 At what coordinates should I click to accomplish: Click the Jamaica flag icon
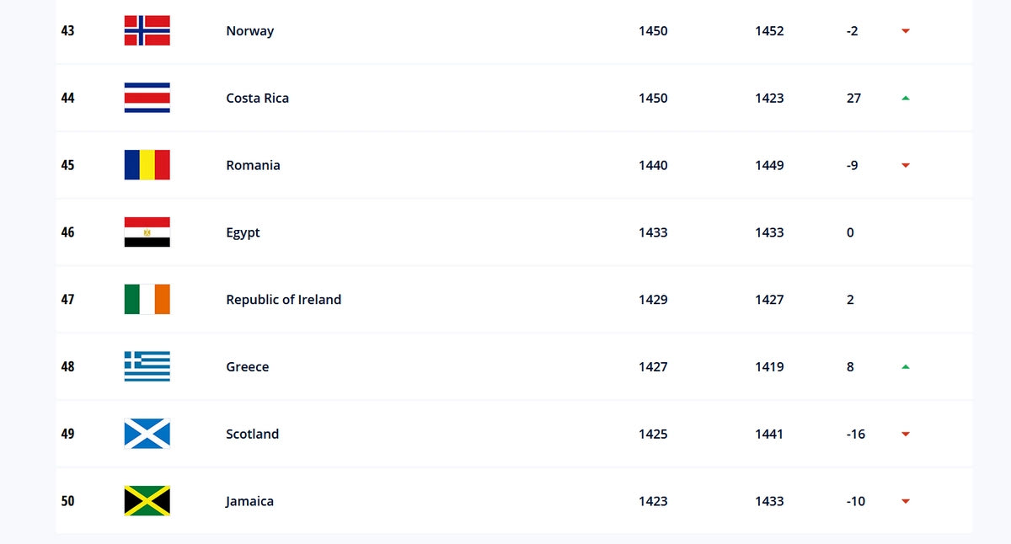[x=147, y=501]
